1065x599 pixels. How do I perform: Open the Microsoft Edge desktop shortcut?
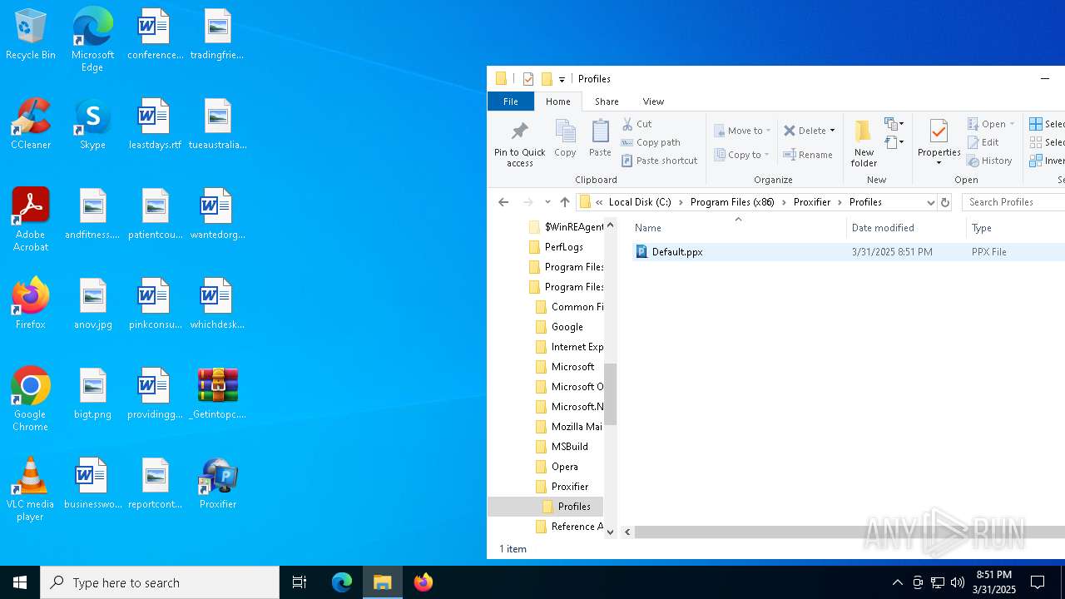point(92,40)
